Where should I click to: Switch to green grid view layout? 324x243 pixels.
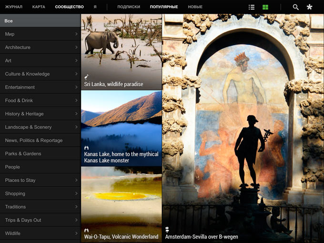tap(265, 7)
